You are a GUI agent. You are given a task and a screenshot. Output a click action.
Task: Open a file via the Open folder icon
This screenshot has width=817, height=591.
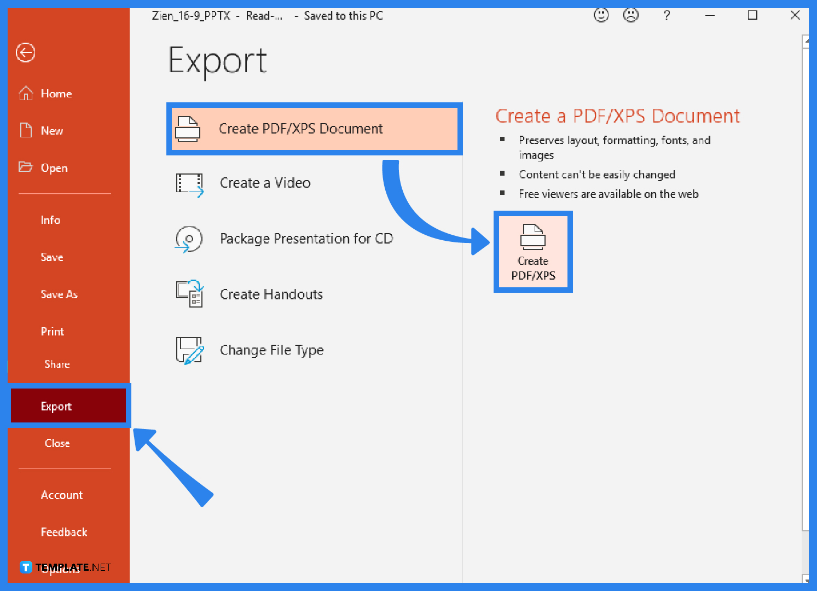(26, 167)
